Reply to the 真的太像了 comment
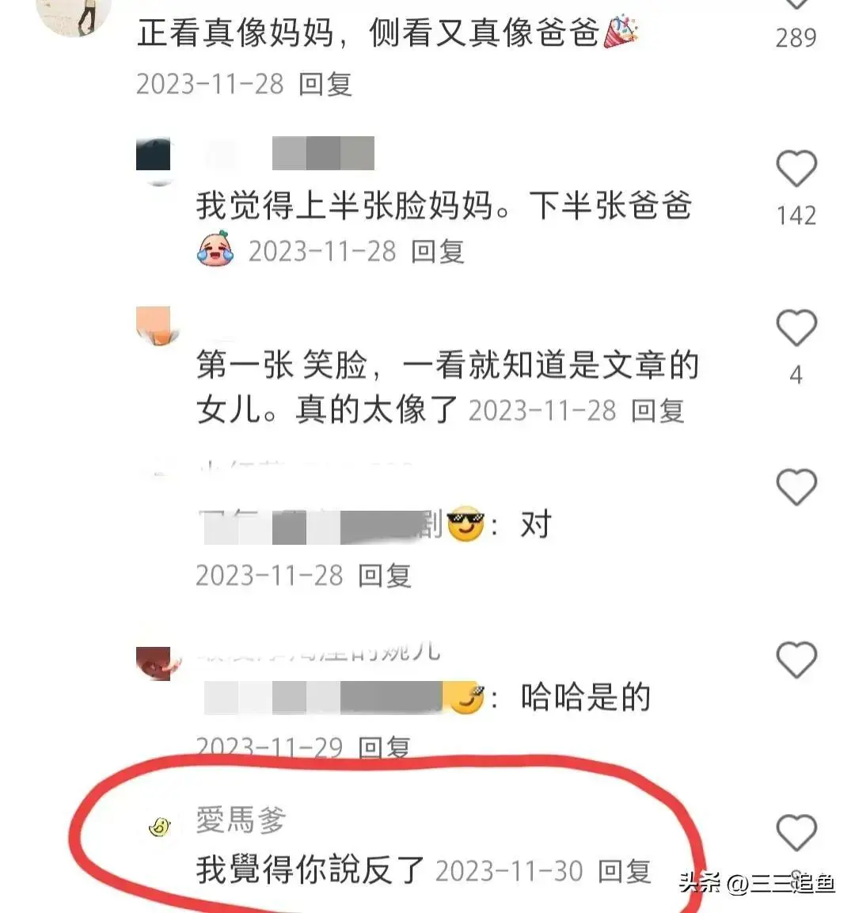 tap(657, 411)
